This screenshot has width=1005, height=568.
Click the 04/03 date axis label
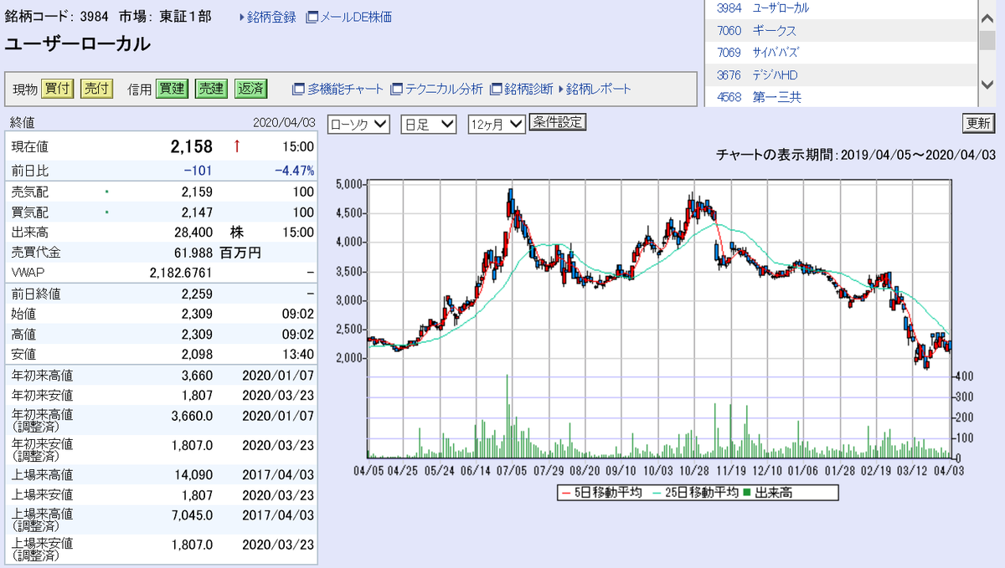(x=950, y=469)
